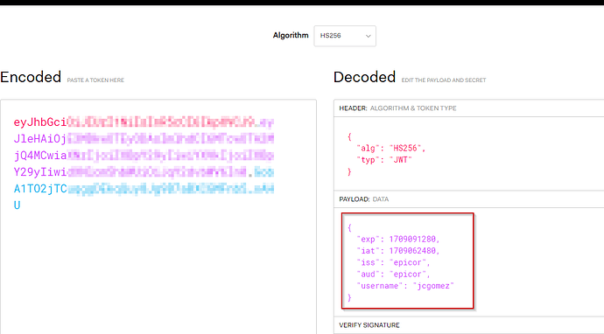Select the PAYLOAD: DATA section label
This screenshot has width=604, height=334.
[363, 199]
